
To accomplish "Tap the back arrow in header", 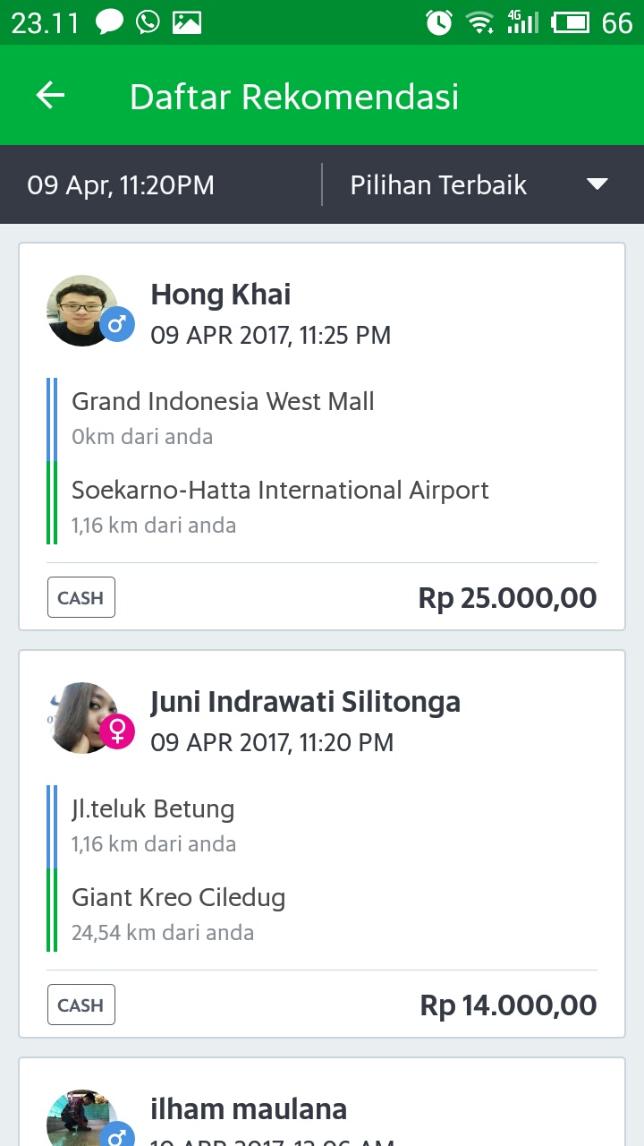I will click(x=51, y=96).
